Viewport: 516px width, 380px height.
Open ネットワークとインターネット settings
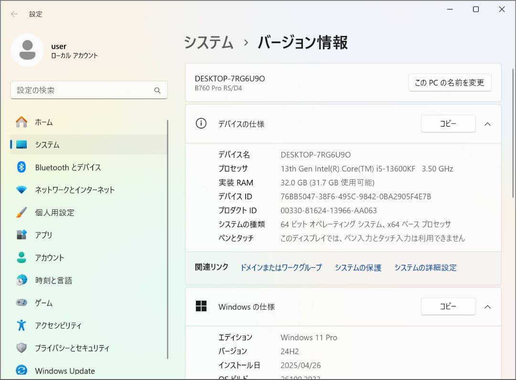[75, 190]
